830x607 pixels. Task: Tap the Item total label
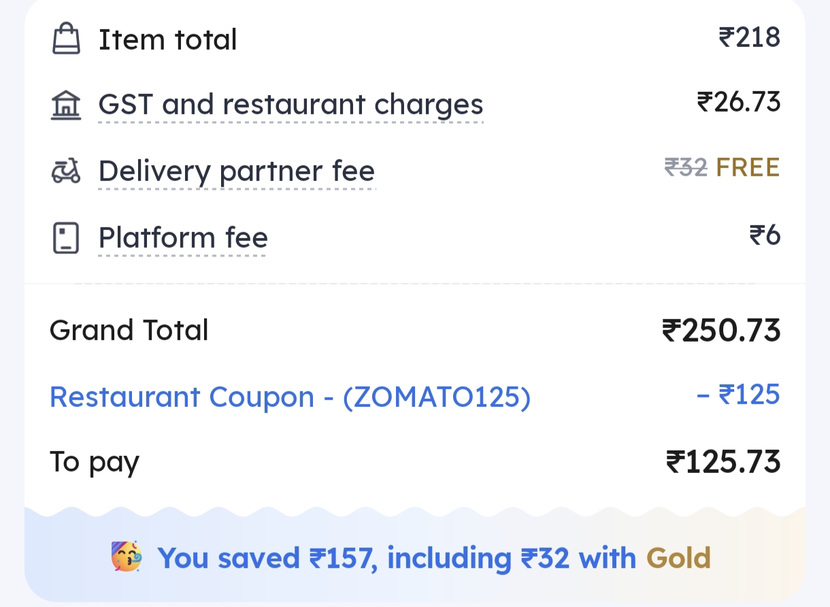167,39
